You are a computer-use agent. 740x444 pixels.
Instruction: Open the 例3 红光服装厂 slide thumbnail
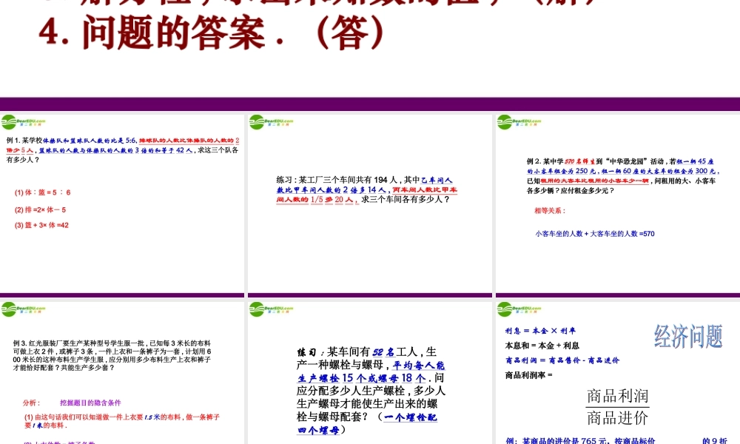122,372
